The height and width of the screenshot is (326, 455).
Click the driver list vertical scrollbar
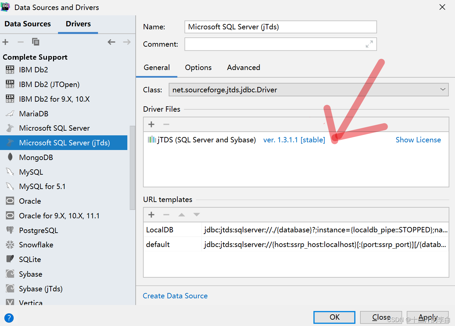click(132, 168)
